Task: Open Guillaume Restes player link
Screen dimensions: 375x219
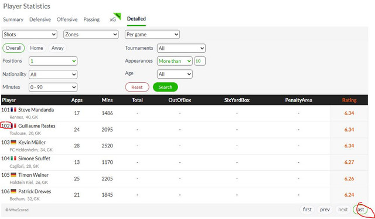Action: 37,126
